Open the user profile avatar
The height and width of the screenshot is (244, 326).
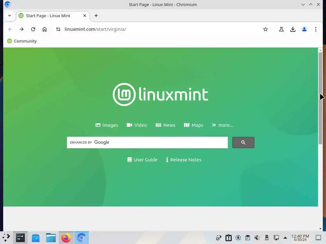pyautogui.click(x=304, y=29)
